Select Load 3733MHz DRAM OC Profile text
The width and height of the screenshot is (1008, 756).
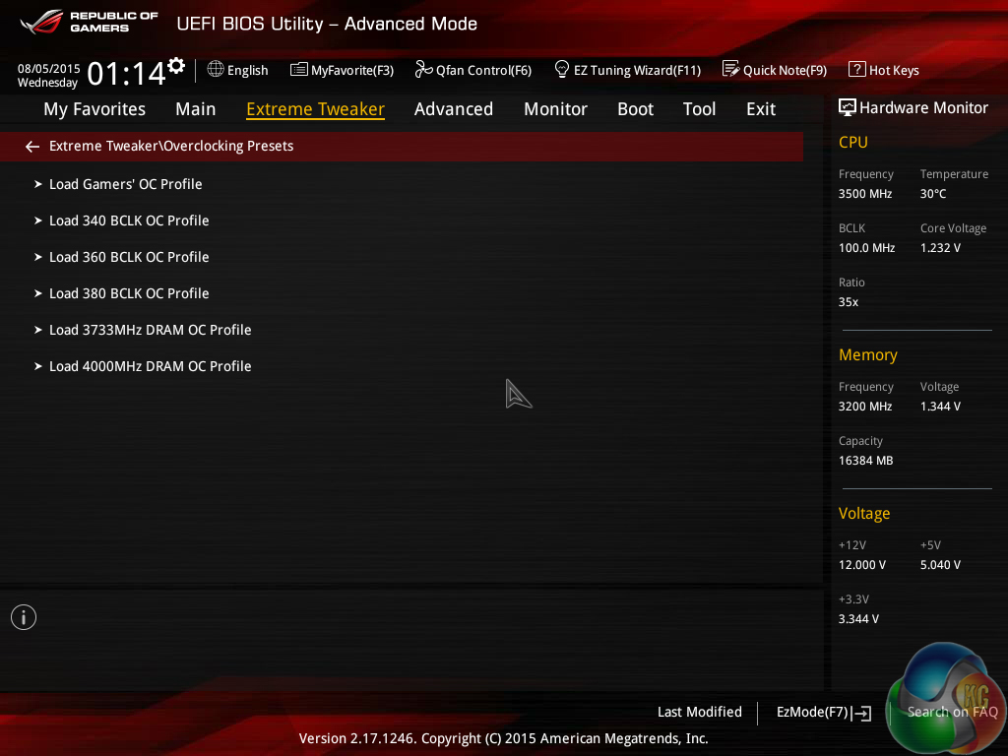(151, 330)
